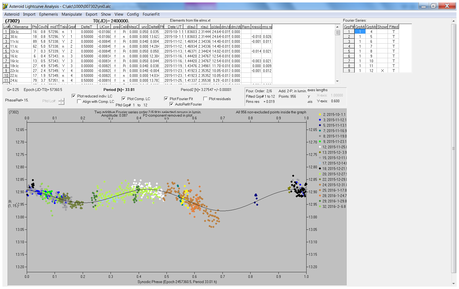Viewport: 459px width, 289px height.
Task: Click legend entry 2; 2015-10-1.1 yellow dot
Action: point(320,114)
